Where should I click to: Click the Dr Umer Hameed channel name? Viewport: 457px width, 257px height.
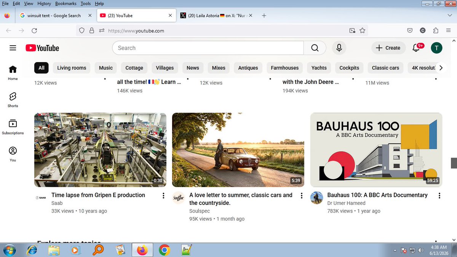tap(347, 203)
